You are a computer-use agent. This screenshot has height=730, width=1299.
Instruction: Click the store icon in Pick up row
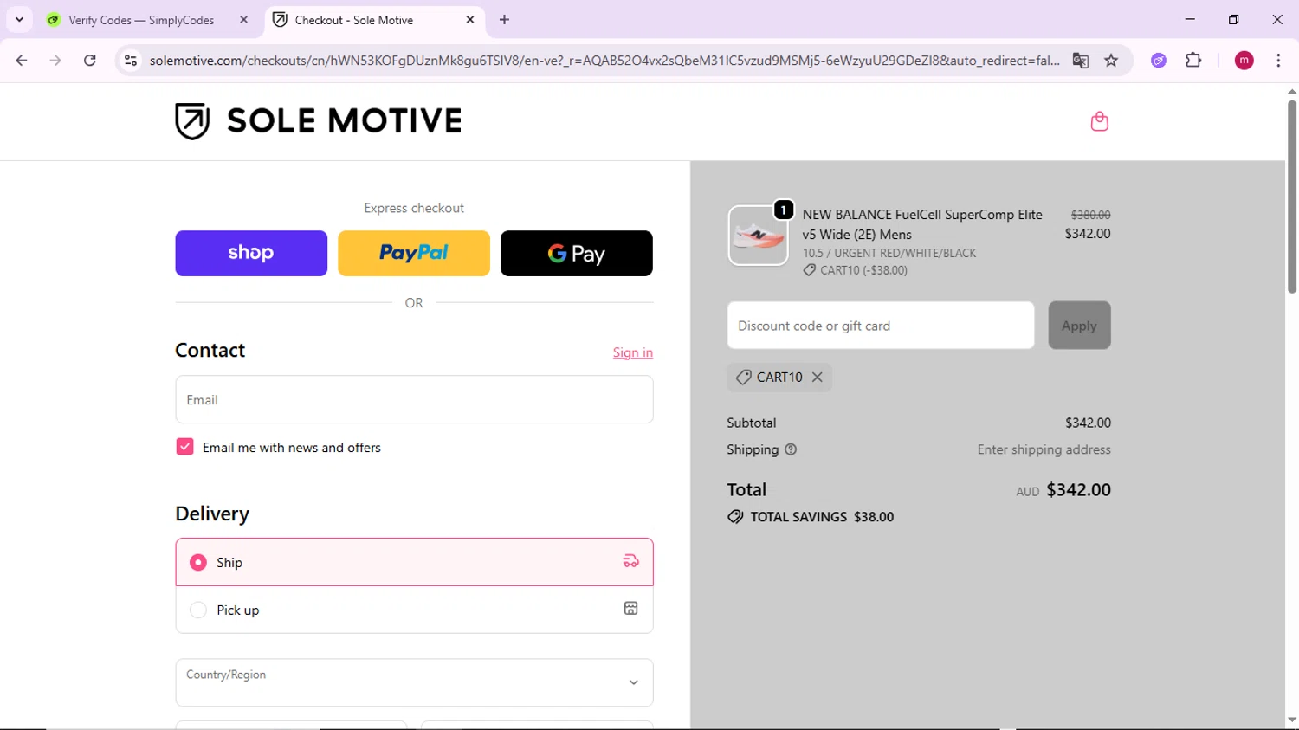[630, 609]
